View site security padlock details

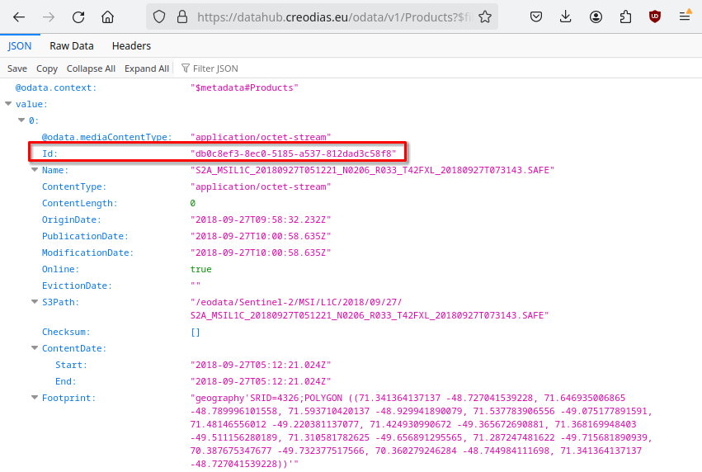point(181,17)
